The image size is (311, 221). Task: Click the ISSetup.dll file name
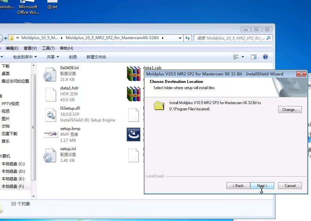[x=70, y=108]
